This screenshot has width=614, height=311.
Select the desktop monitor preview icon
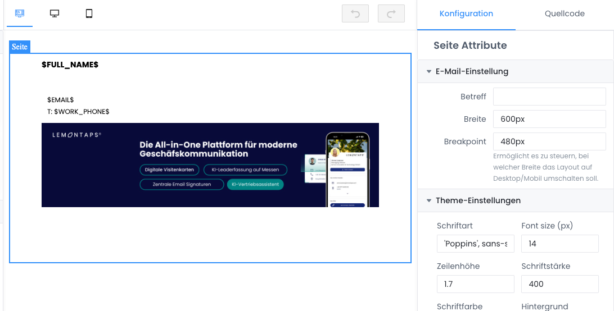click(x=55, y=13)
